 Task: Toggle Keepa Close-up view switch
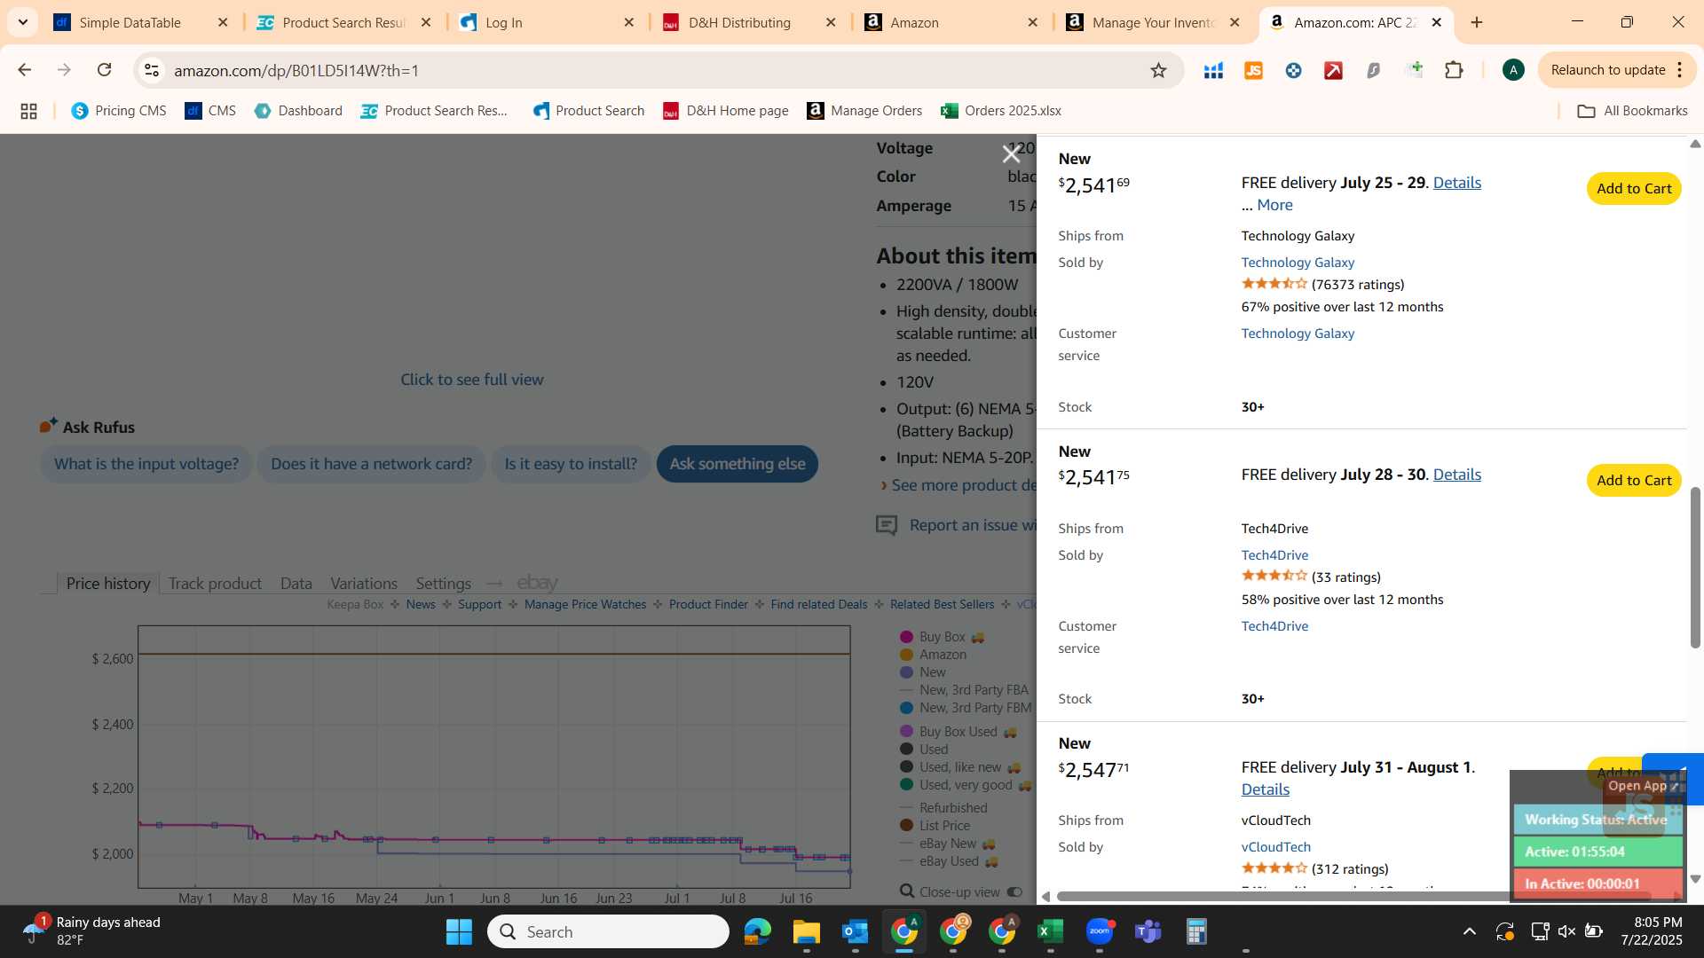[x=1014, y=891]
